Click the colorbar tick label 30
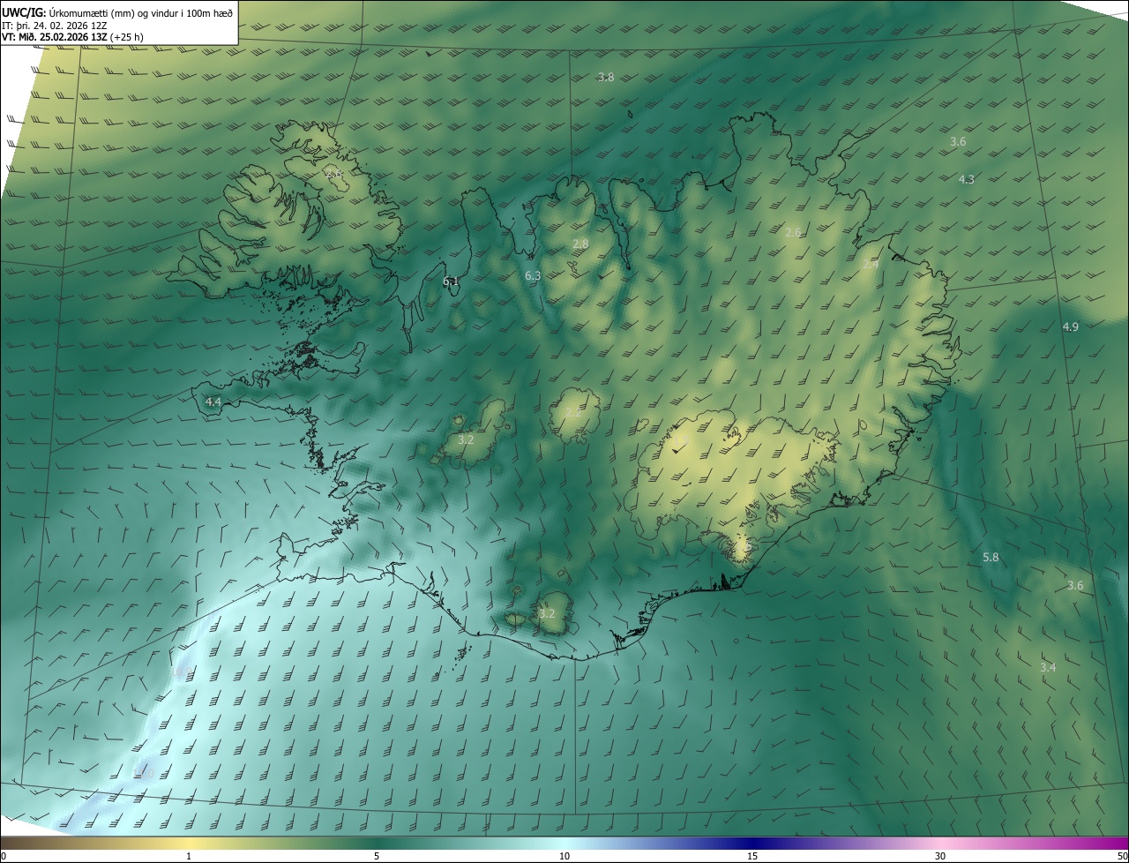Screen dimensions: 1129x863 940,856
